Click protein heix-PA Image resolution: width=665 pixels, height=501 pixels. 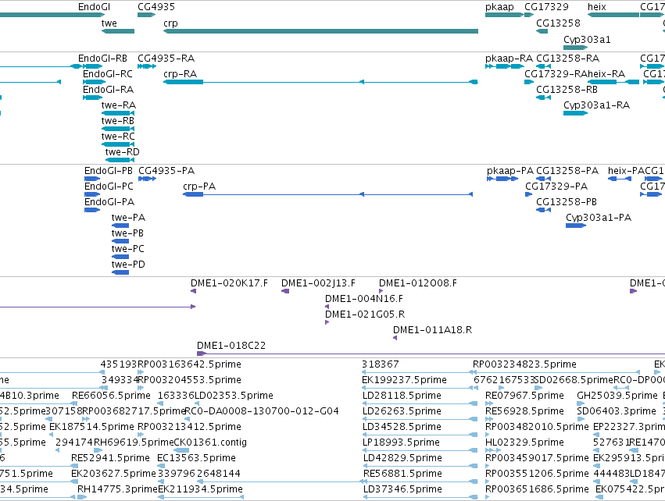click(x=627, y=171)
